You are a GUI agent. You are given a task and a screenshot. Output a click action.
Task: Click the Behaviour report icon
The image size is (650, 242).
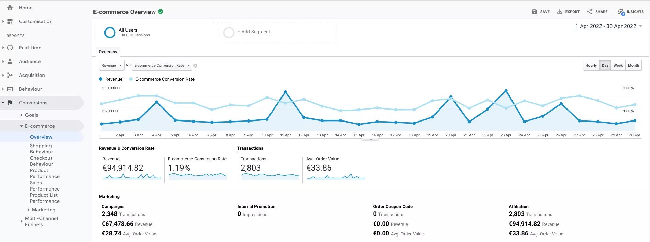pos(10,89)
